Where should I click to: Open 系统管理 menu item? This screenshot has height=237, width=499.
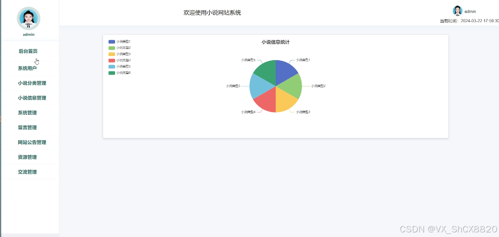(x=27, y=112)
